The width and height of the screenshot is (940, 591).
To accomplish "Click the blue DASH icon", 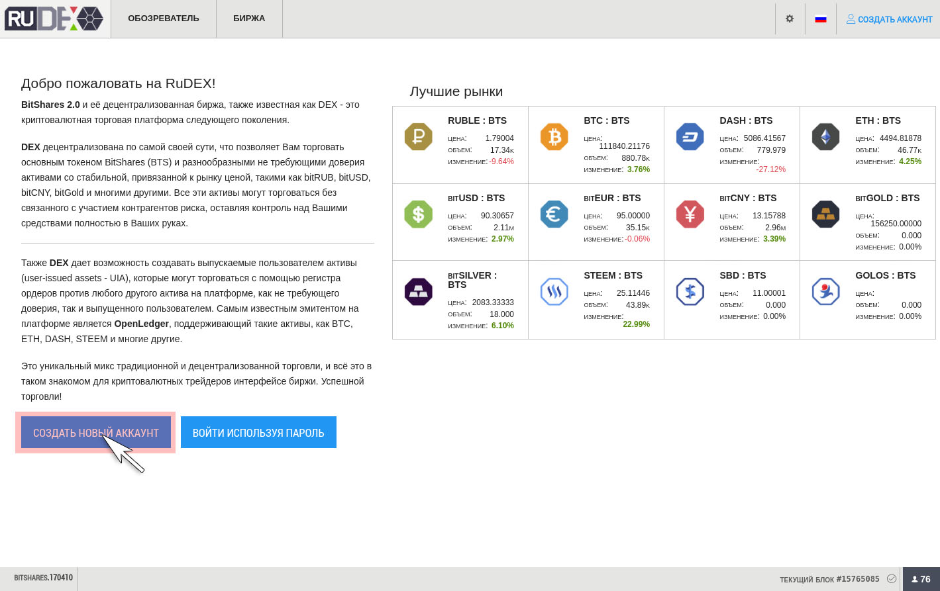I will pos(690,137).
